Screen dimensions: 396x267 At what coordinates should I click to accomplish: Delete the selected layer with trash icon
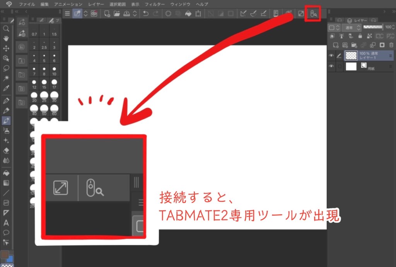tap(391, 45)
